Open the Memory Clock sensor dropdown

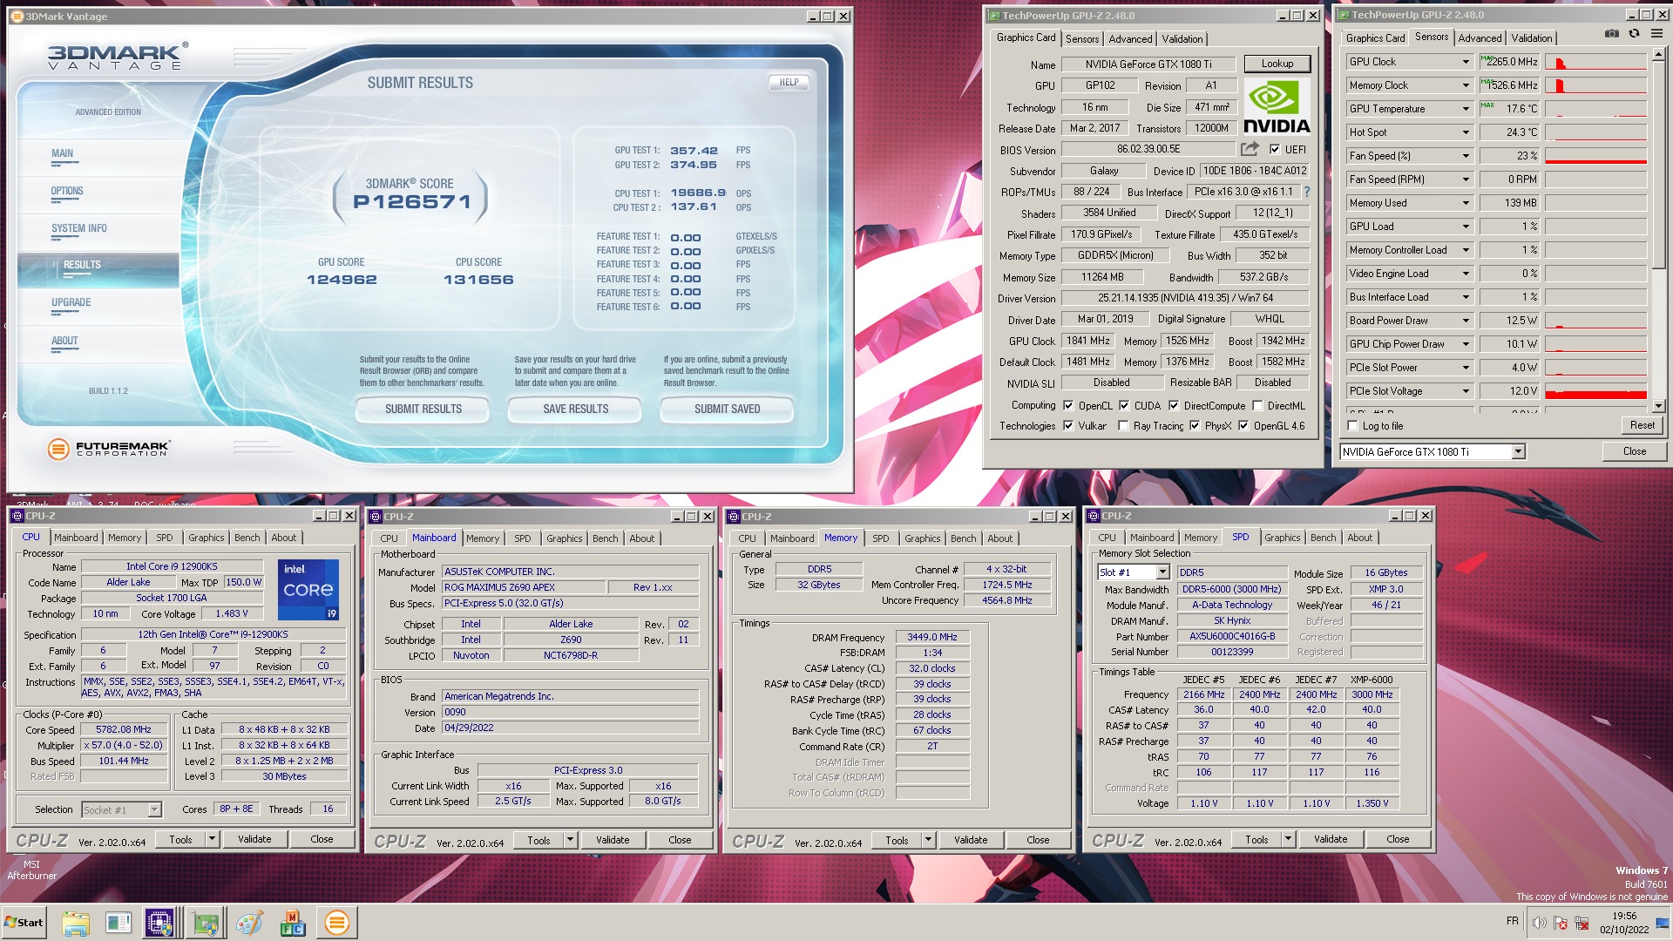point(1466,85)
